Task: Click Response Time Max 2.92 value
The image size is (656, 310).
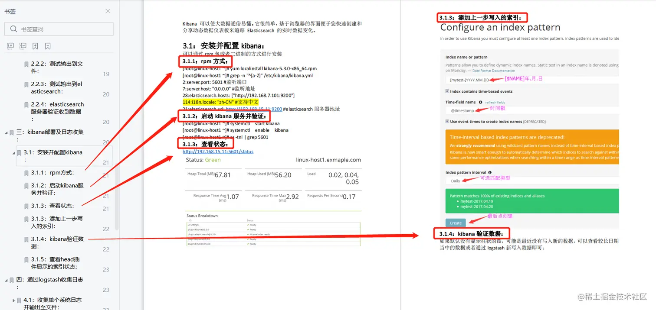Action: 292,197
